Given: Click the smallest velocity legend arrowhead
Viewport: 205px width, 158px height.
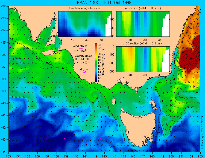Looking at the screenshot, I should (x=77, y=63).
